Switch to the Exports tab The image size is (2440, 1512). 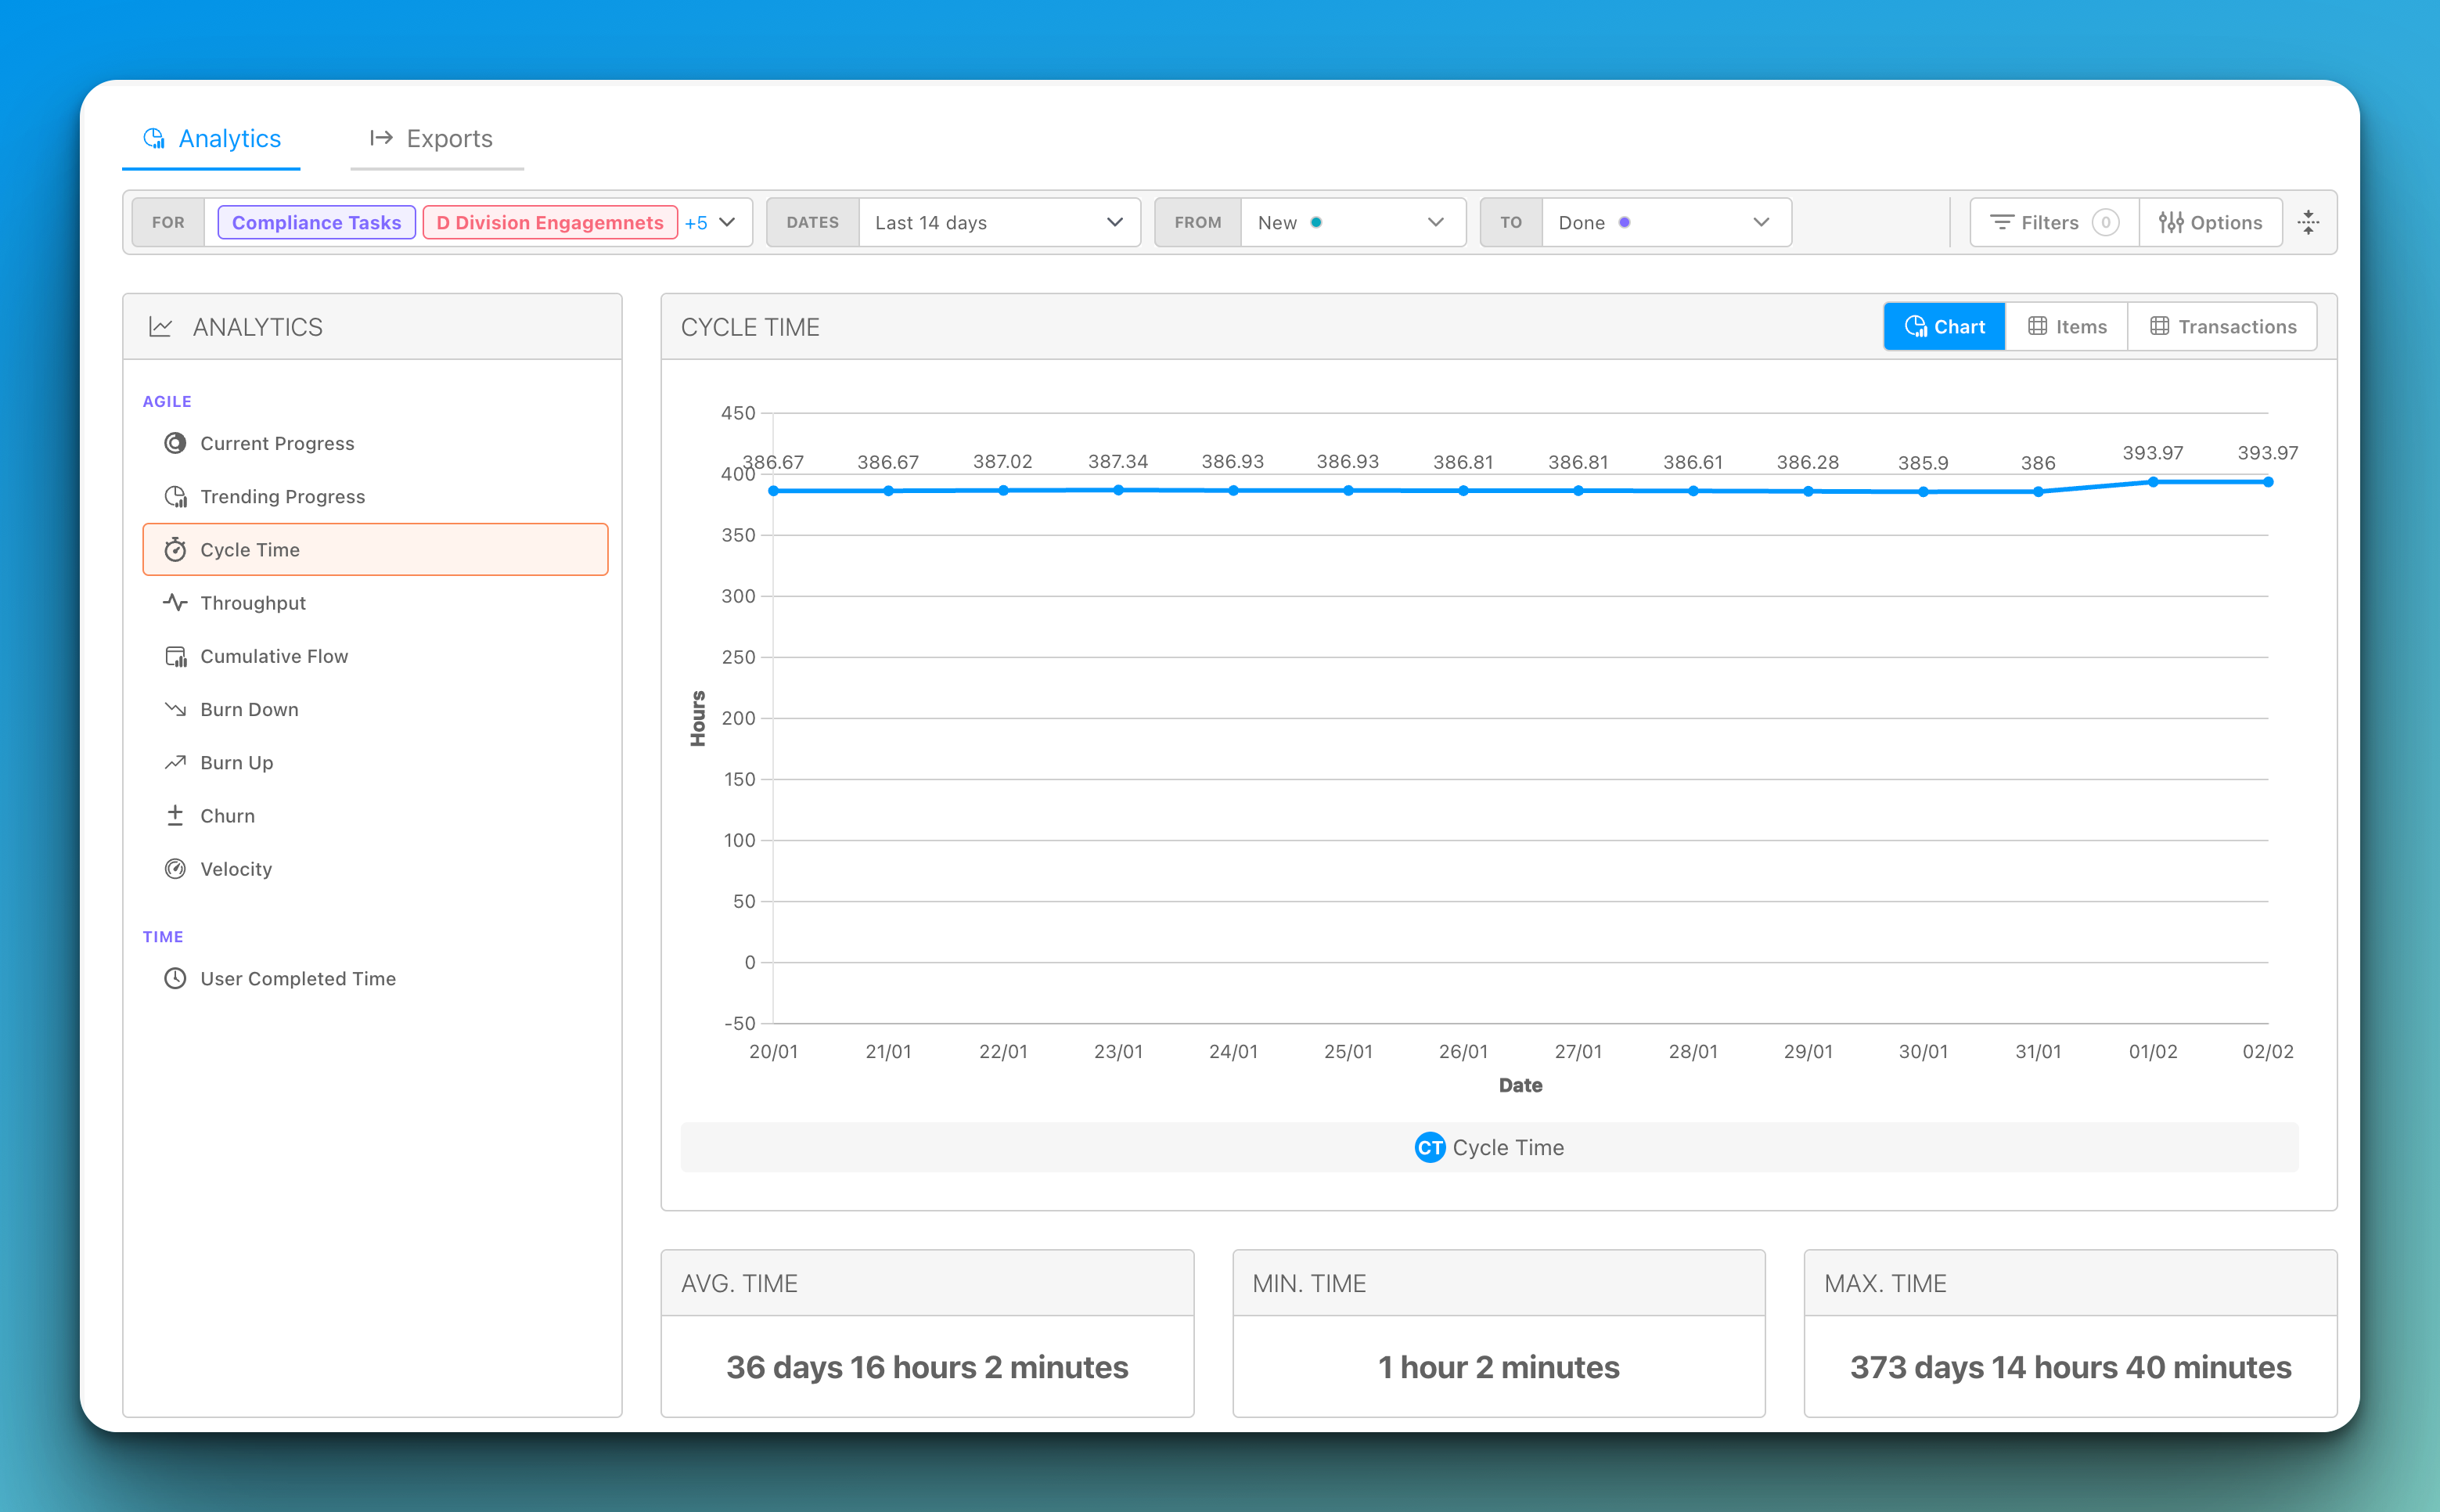click(432, 138)
